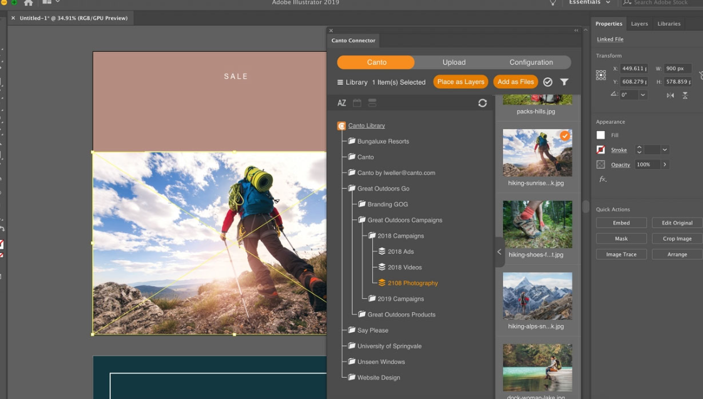The height and width of the screenshot is (399, 703).
Task: Open the filter funnel icon
Action: pyautogui.click(x=564, y=82)
